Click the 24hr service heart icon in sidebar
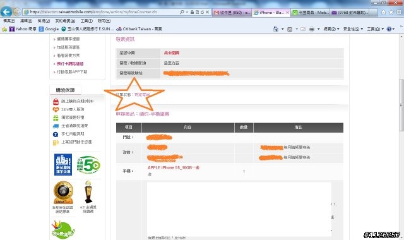Viewport: 404px width, 240px height. [x=56, y=109]
